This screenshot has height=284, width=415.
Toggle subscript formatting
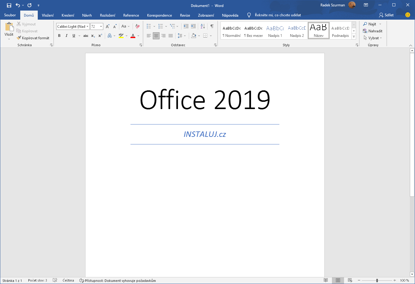coord(93,36)
